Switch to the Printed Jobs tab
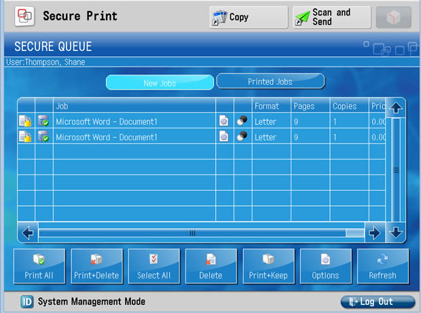Viewport: 421px width, 313px height. [x=270, y=81]
